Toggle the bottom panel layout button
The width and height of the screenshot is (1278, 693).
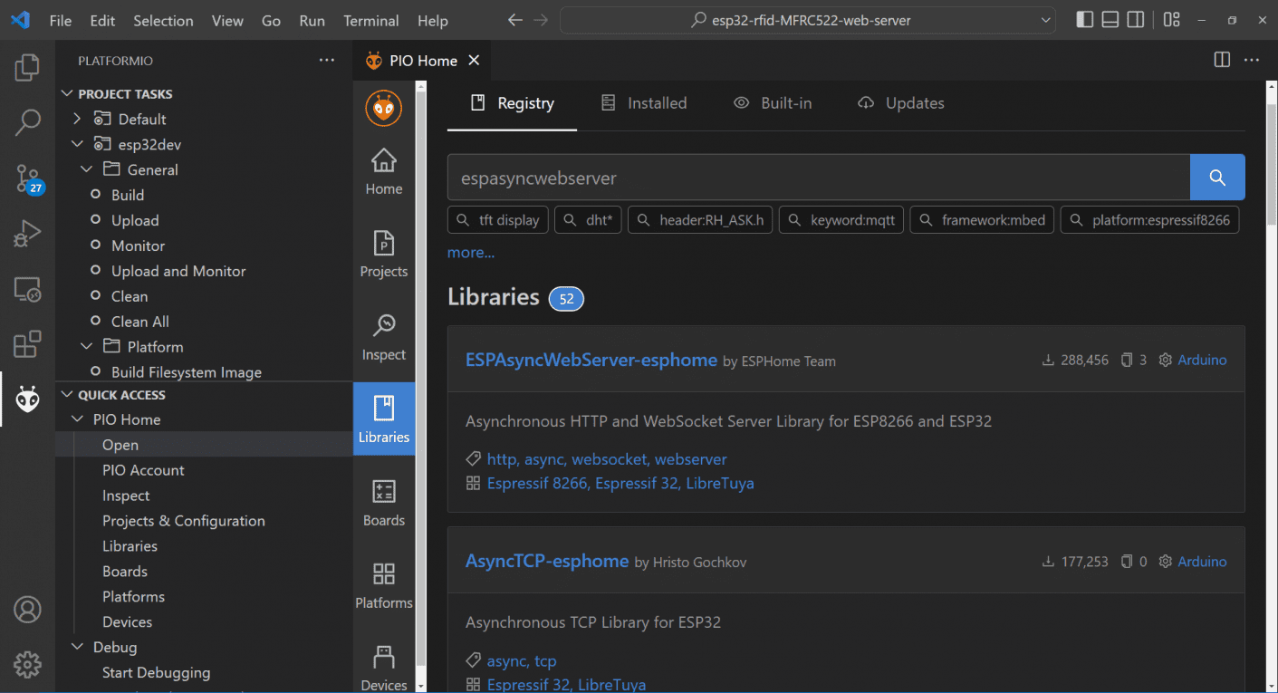point(1110,20)
